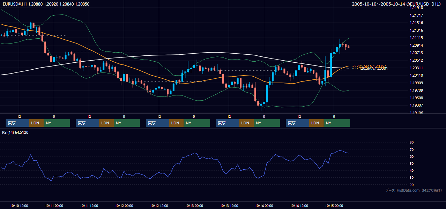Click the 1.21918 price axis label
The height and width of the screenshot is (209, 446).
pos(417,8)
